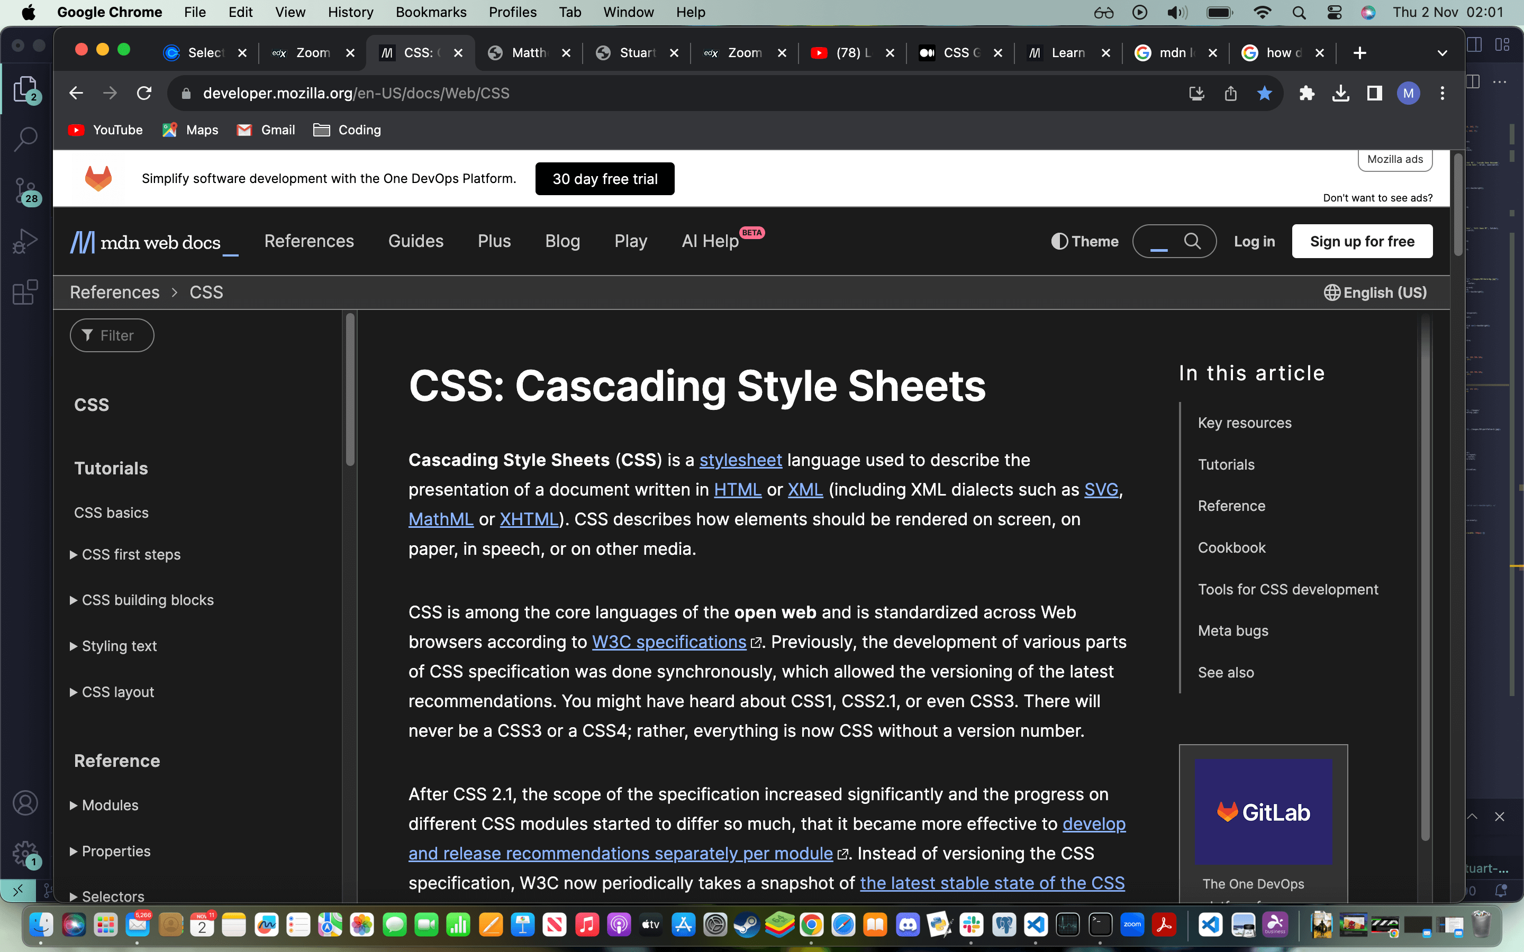
Task: Expand the CSS building blocks section
Action: pos(147,600)
